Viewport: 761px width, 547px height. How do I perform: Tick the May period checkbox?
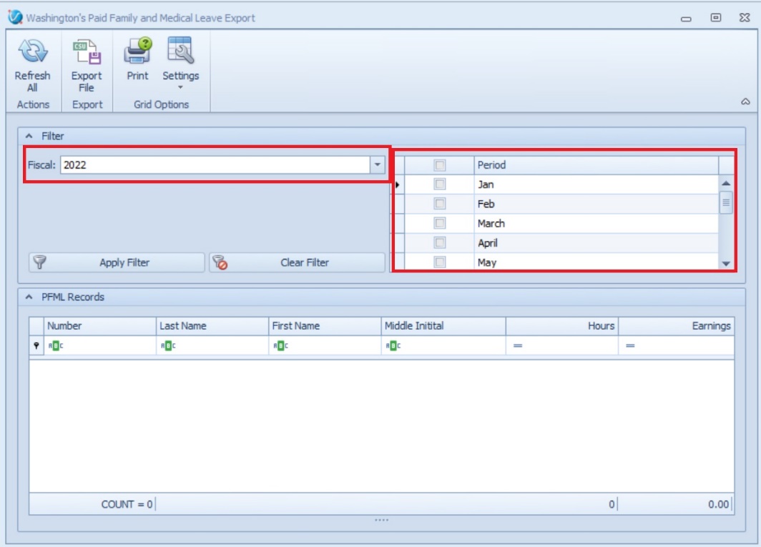click(440, 262)
